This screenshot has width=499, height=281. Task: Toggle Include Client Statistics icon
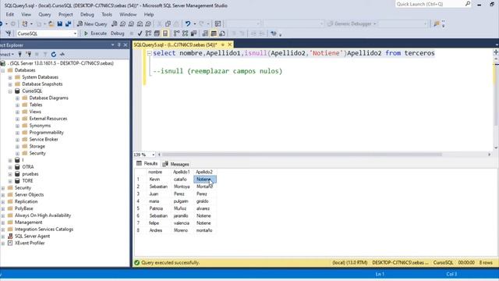point(193,34)
